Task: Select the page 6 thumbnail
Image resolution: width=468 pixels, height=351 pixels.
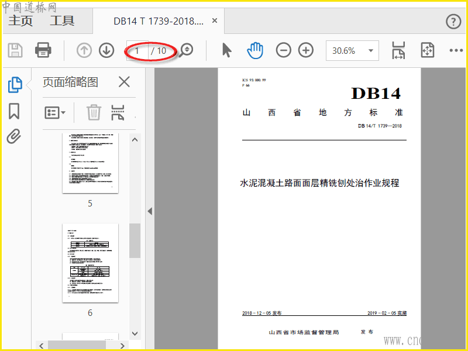Action: 90,263
